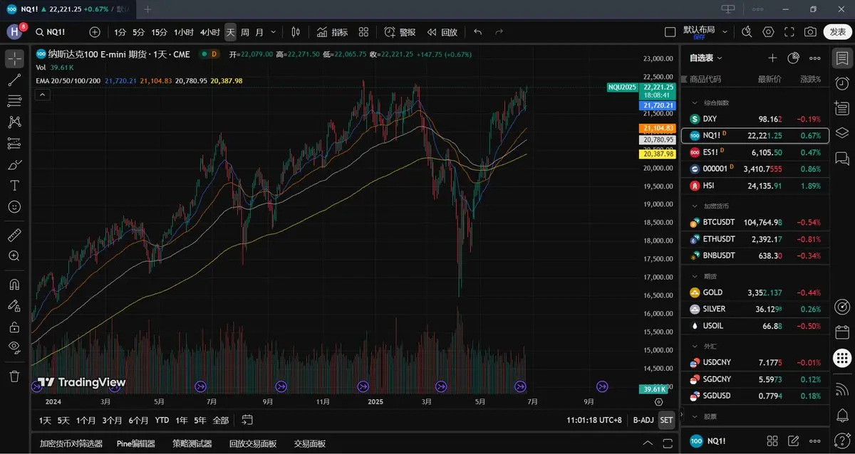Expand the timeframe interval dropdown arrow
Viewport: 855px width, 454px height.
pyautogui.click(x=274, y=32)
